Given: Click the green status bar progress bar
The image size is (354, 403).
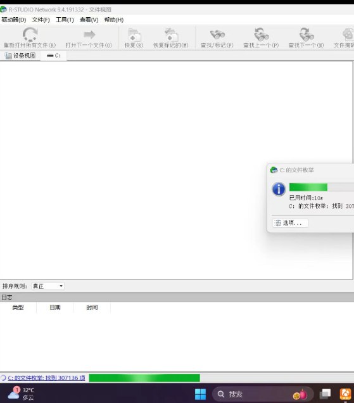Looking at the screenshot, I should (x=144, y=378).
